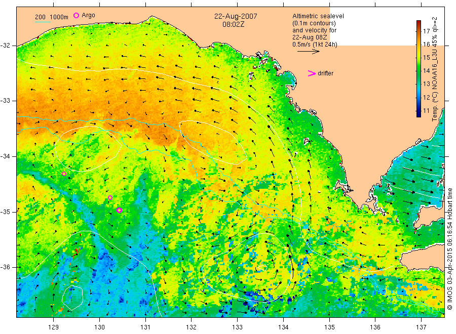Select the westernmost Argo float marker on map
Screen dimensions: 456x334
coord(64,174)
